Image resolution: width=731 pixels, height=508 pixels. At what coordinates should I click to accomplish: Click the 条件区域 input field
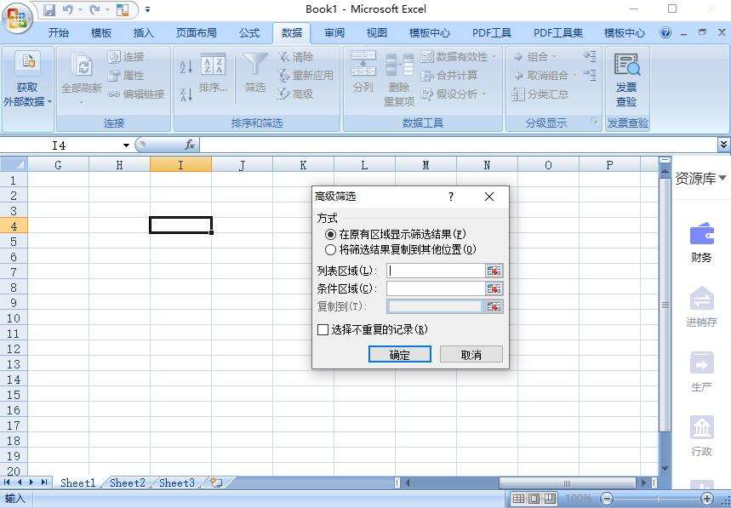[x=436, y=288]
